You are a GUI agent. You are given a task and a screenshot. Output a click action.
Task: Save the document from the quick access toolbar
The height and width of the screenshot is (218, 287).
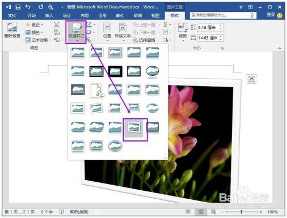(18, 7)
